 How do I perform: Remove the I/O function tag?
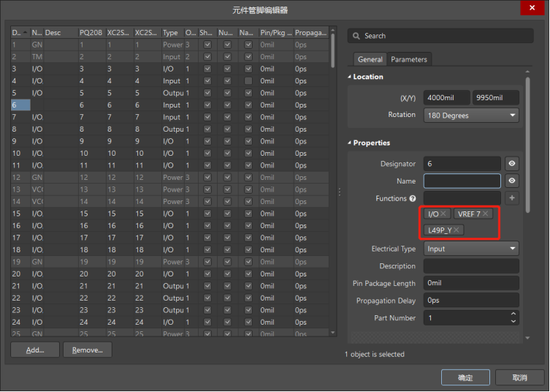(x=443, y=214)
